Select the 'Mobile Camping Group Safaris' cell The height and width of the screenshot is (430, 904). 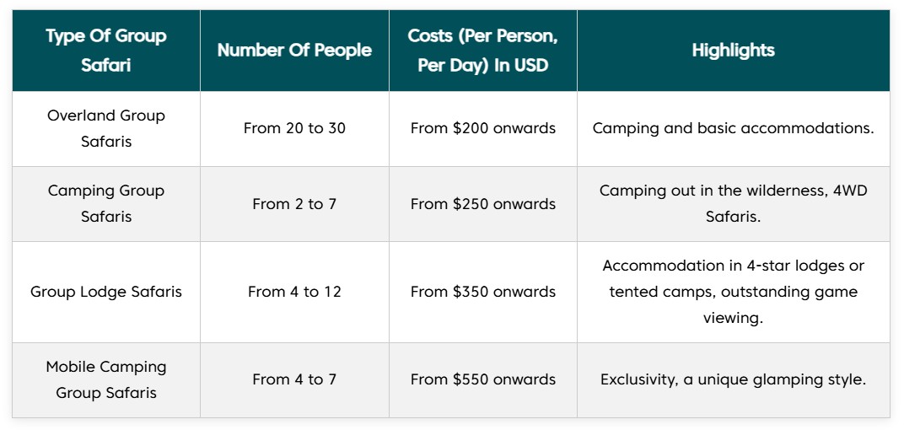point(106,380)
